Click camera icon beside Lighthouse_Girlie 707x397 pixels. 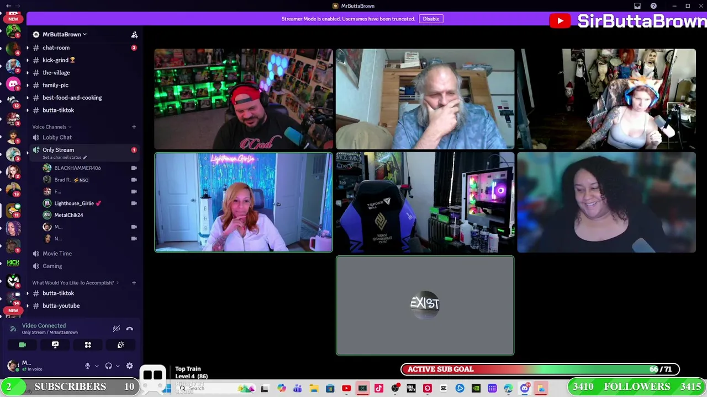coord(134,203)
